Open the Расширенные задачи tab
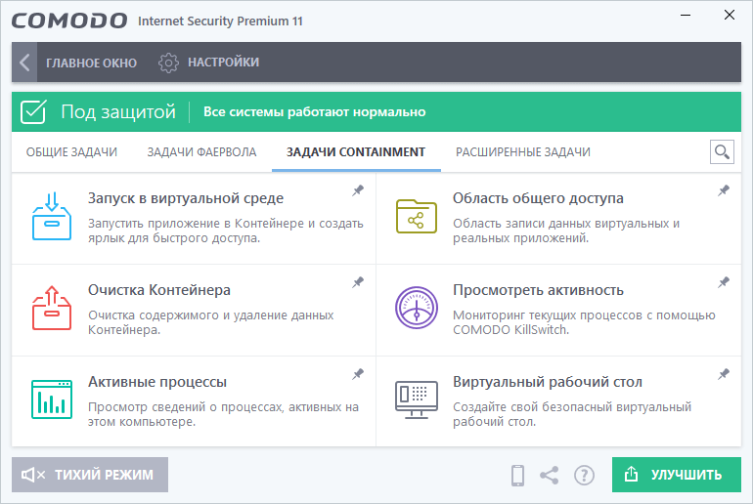Viewport: 753px width, 504px height. (x=523, y=152)
